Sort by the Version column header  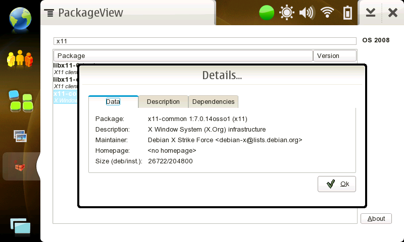[334, 55]
